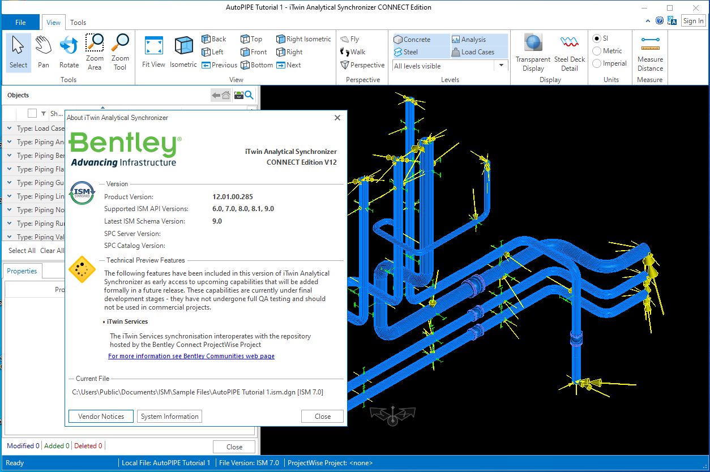Open the column filter funnel
The width and height of the screenshot is (710, 472).
tap(44, 113)
